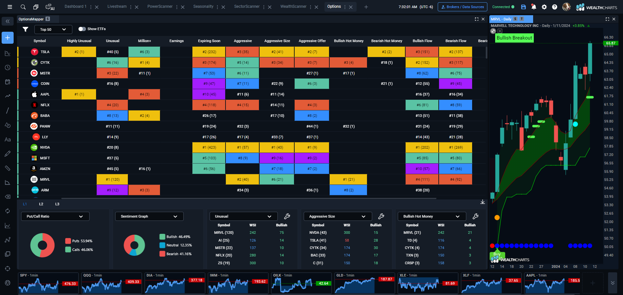Expand the bottom ticker bar double chevron

tap(613, 283)
